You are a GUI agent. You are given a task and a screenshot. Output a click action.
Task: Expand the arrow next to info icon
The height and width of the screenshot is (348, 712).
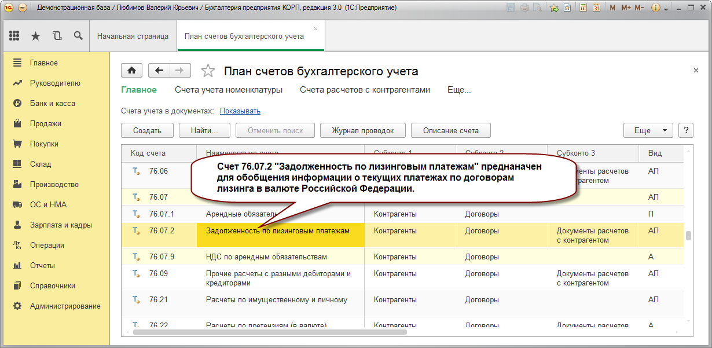[x=666, y=9]
